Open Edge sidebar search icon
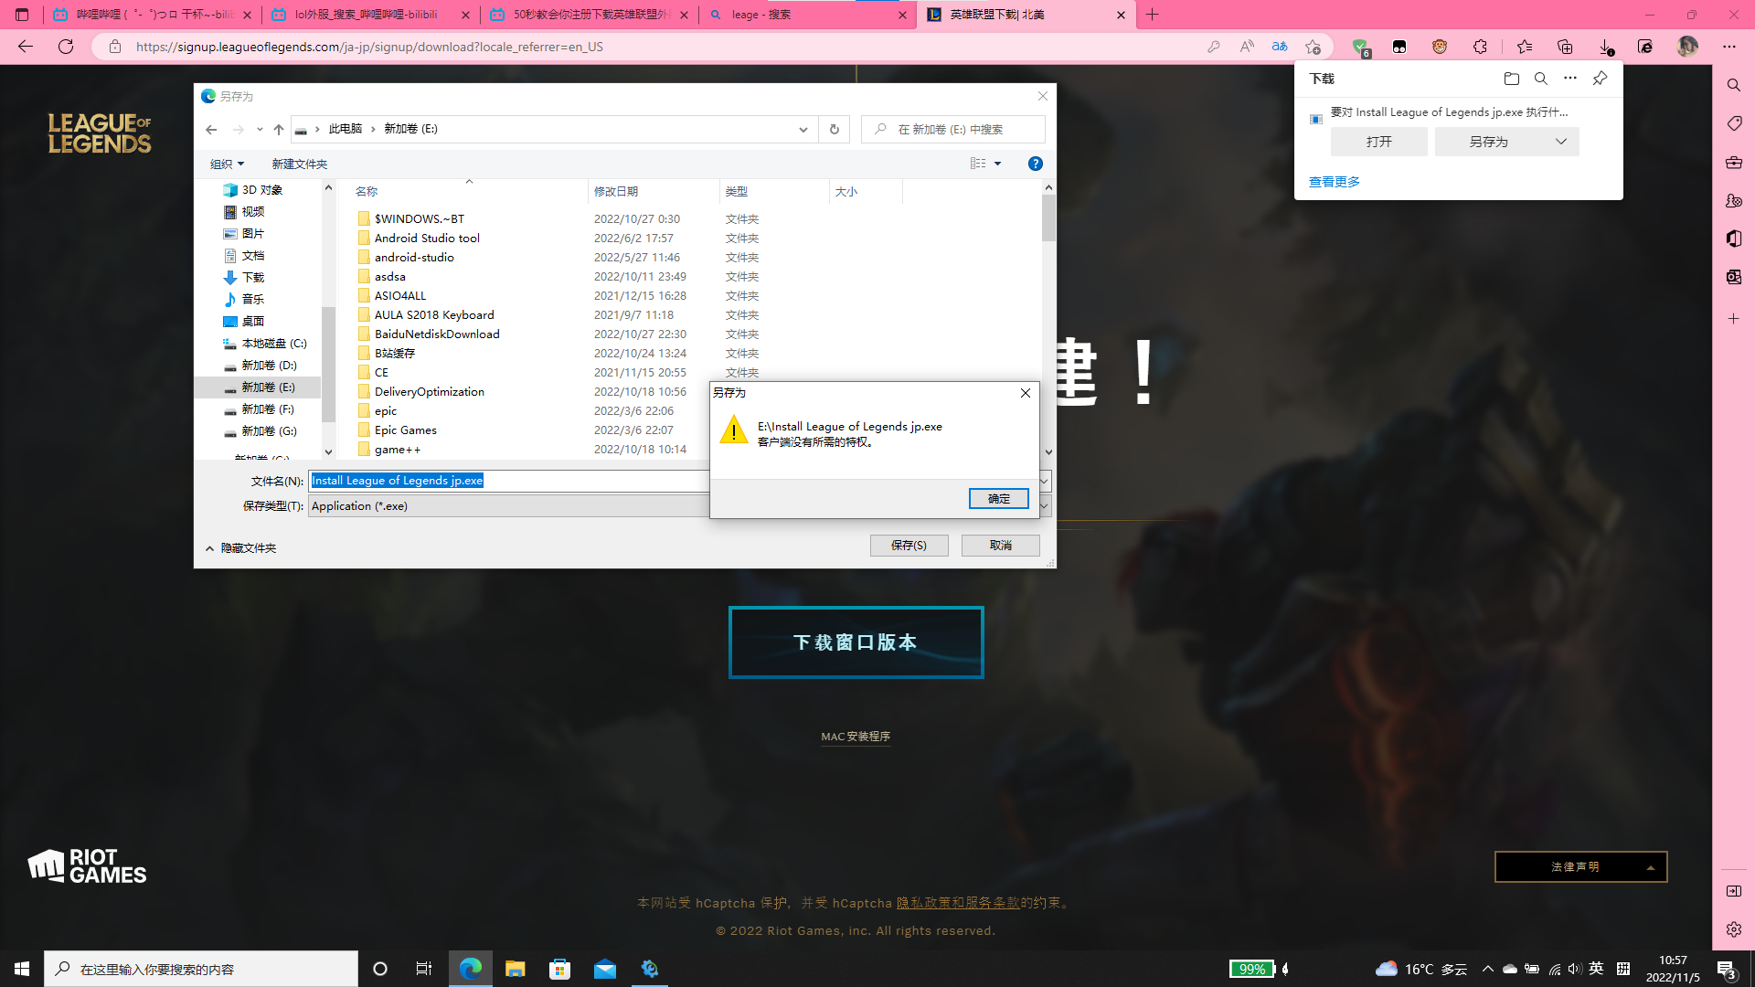1755x987 pixels. point(1734,85)
